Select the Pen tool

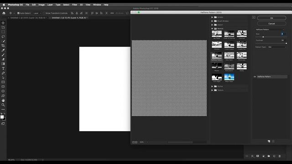point(3,73)
